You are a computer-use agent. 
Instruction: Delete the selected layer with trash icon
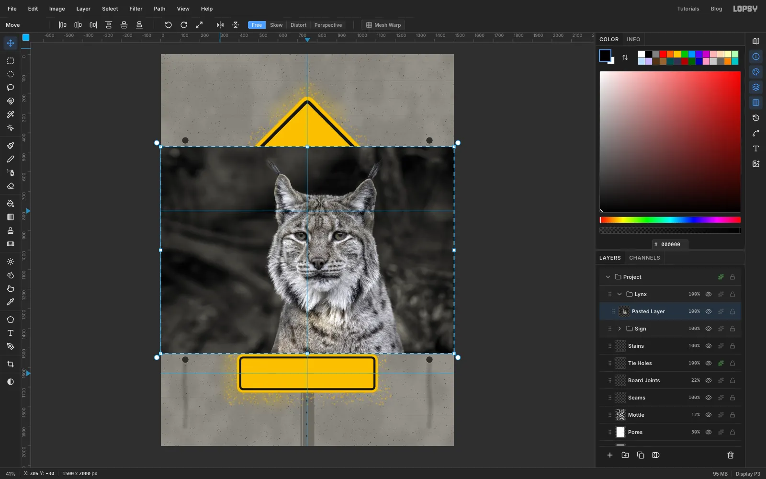tap(731, 455)
